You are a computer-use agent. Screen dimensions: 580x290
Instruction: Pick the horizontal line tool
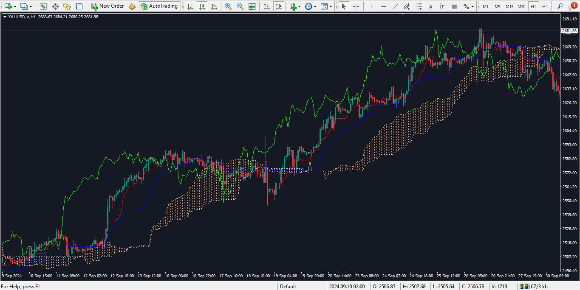tap(383, 6)
